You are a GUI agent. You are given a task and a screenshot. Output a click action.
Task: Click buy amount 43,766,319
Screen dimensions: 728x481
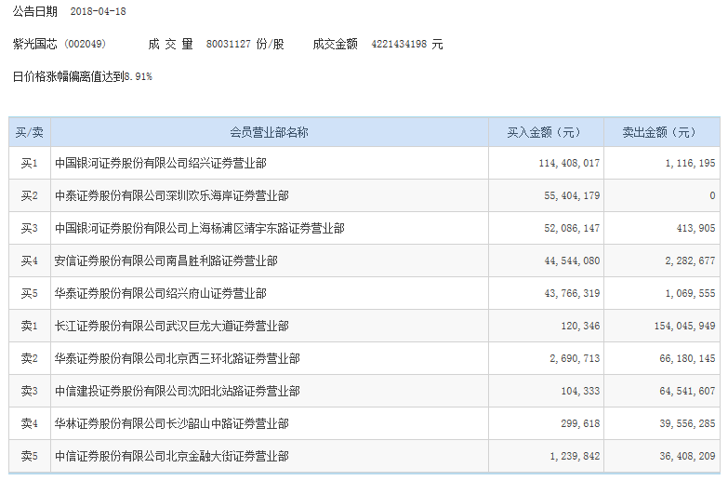(572, 293)
